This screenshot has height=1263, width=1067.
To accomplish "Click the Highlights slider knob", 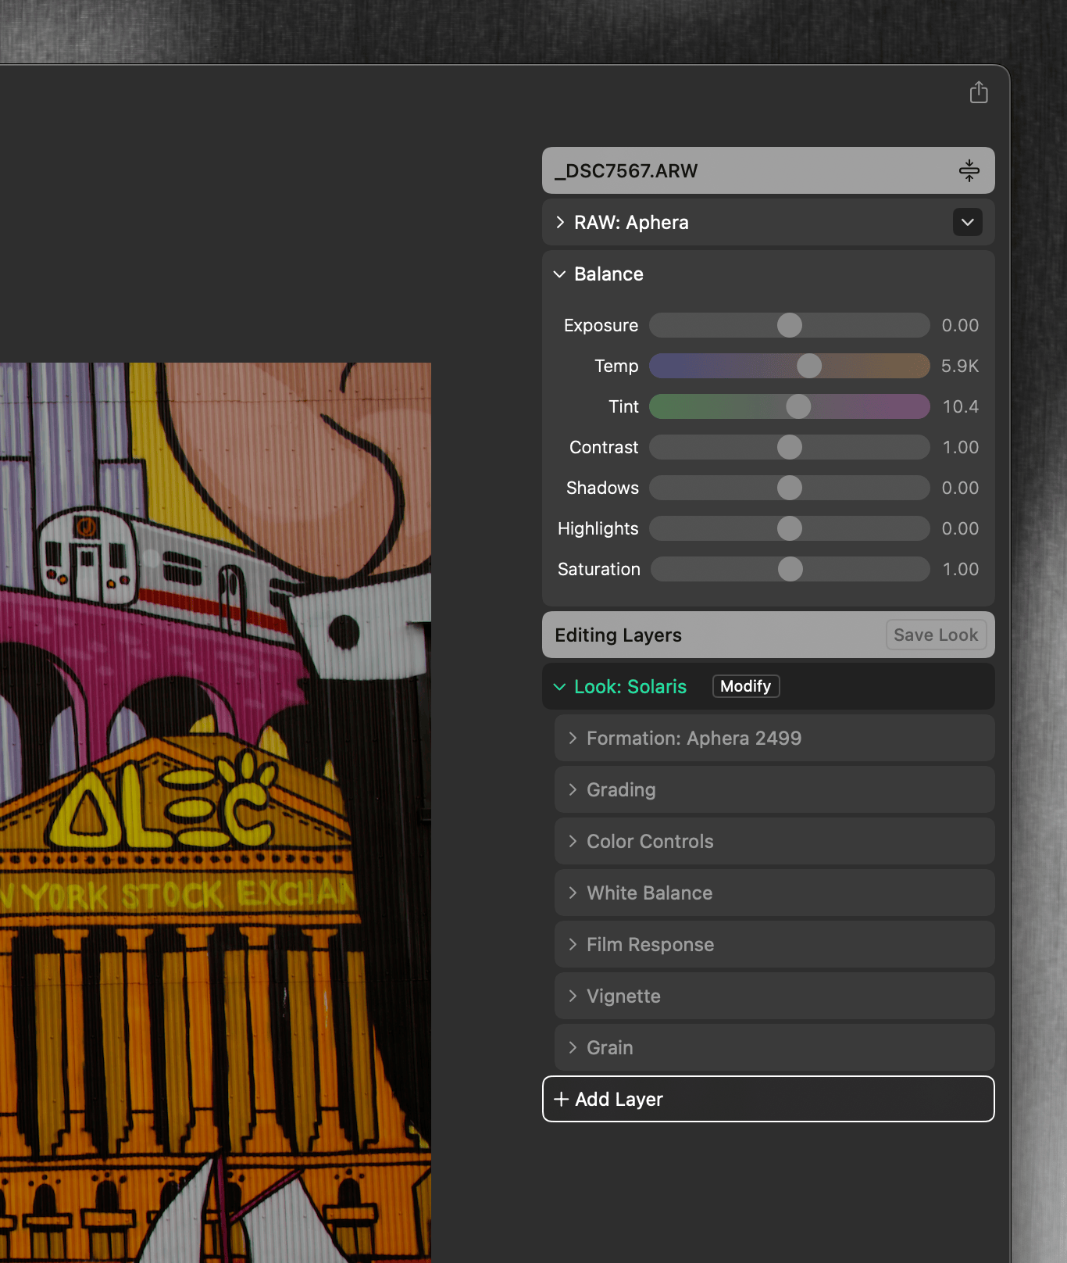I will click(790, 528).
